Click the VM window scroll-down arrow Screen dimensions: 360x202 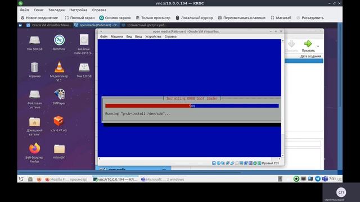(x=282, y=155)
